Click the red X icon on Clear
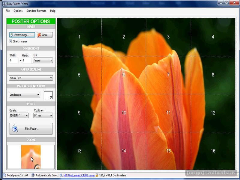 tap(39, 35)
